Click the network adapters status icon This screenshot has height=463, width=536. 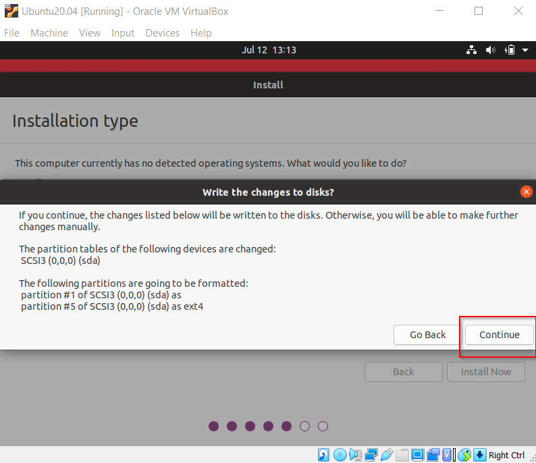point(371,455)
